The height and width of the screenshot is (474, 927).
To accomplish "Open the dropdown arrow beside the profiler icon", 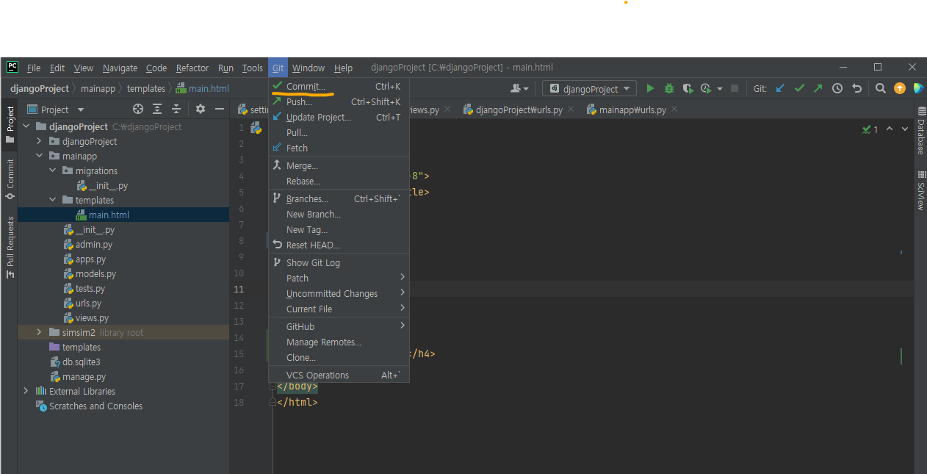I will pos(719,89).
